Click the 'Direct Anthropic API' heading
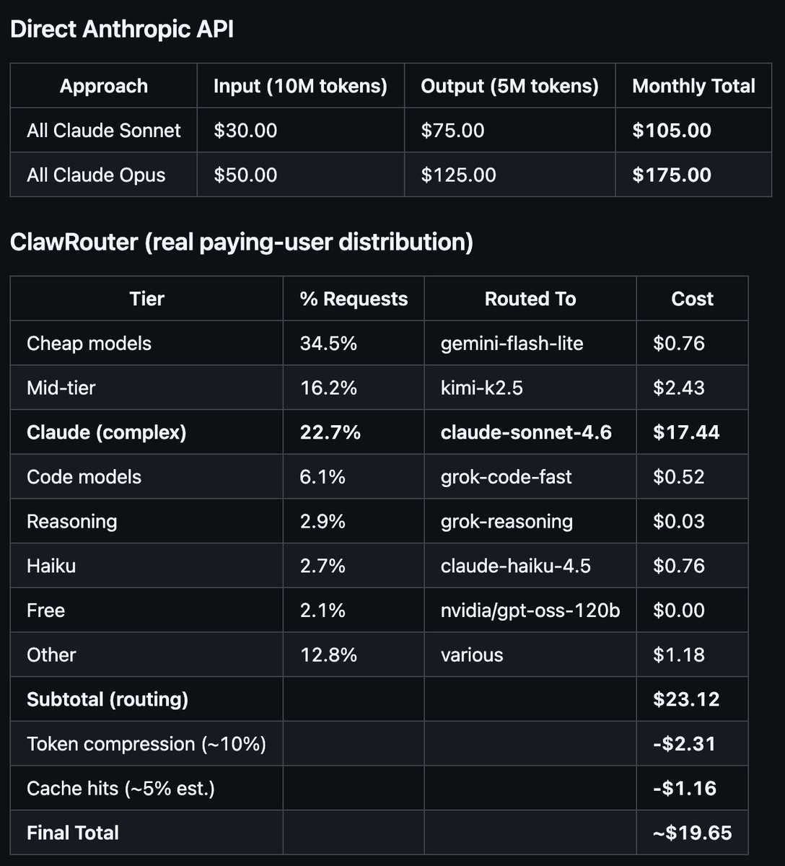 (121, 30)
